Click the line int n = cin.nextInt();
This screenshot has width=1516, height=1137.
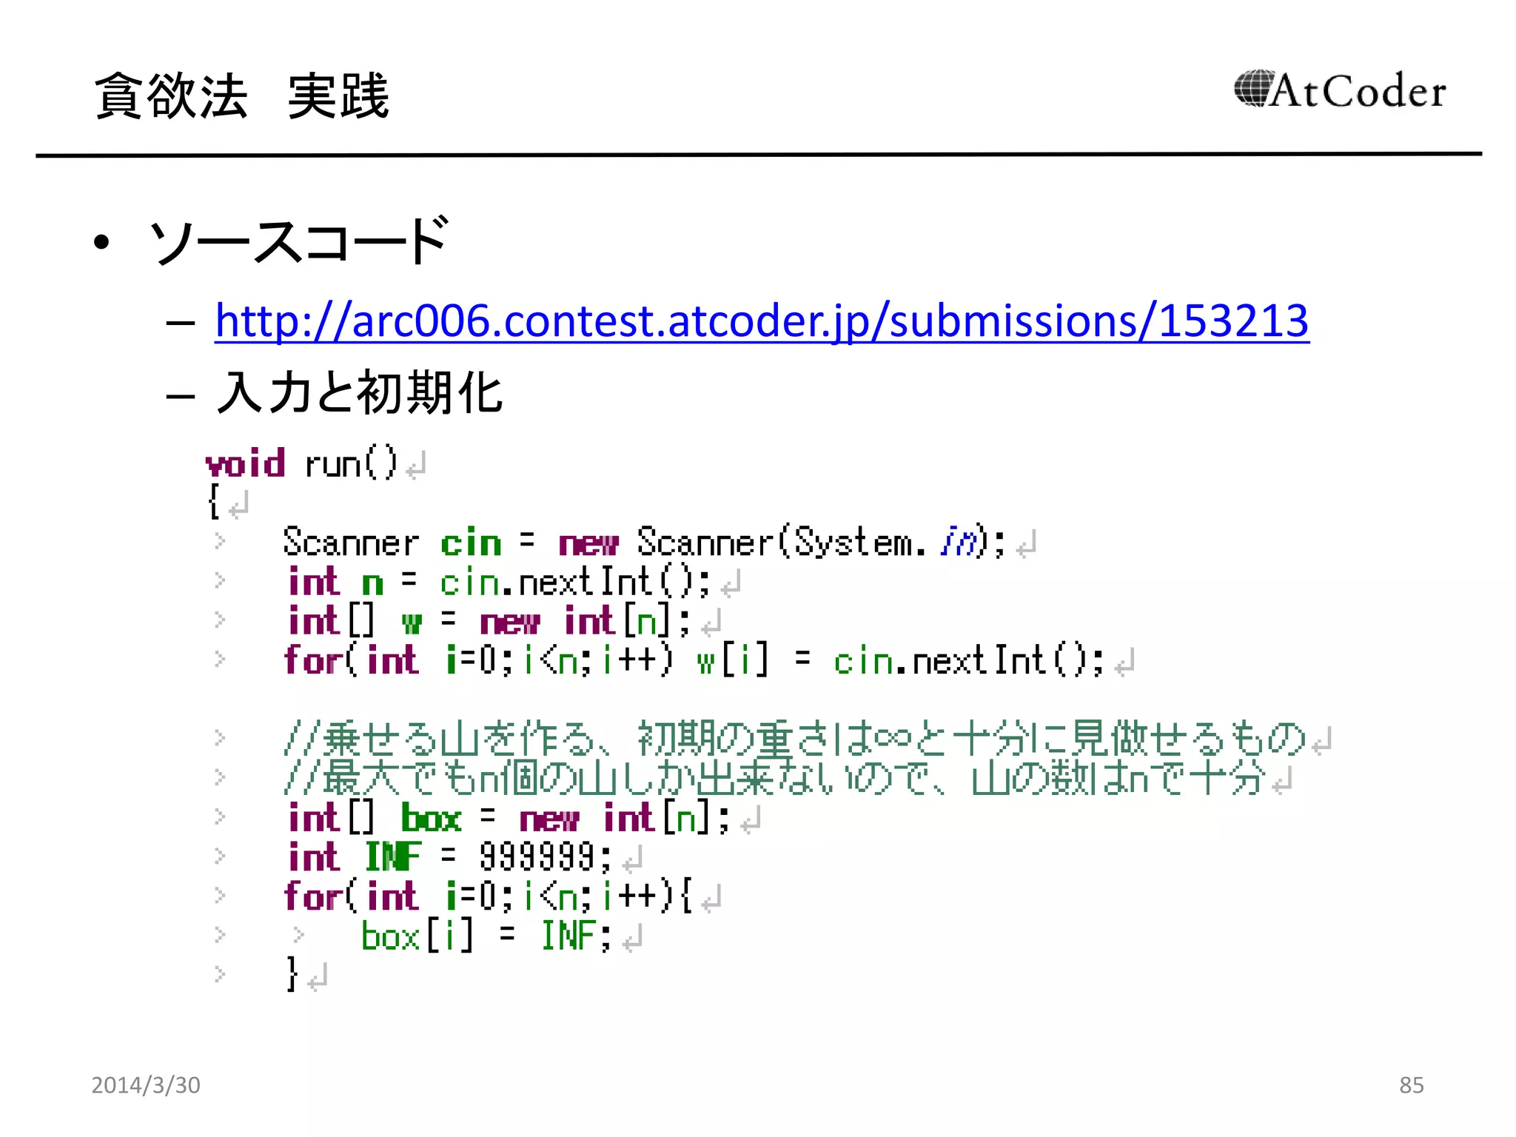click(x=499, y=581)
